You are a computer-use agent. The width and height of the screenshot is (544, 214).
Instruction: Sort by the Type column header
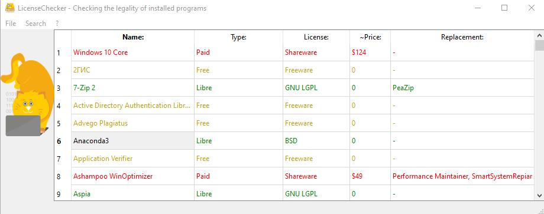(x=238, y=37)
